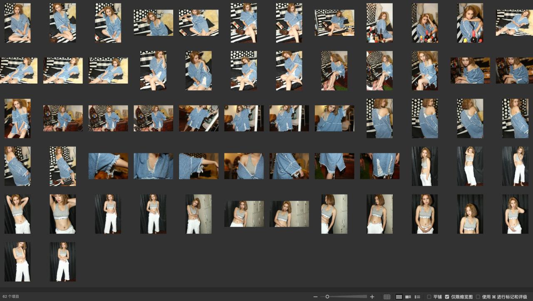The width and height of the screenshot is (533, 301).
Task: Select the first thumbnail in the second row
Action: 19,71
